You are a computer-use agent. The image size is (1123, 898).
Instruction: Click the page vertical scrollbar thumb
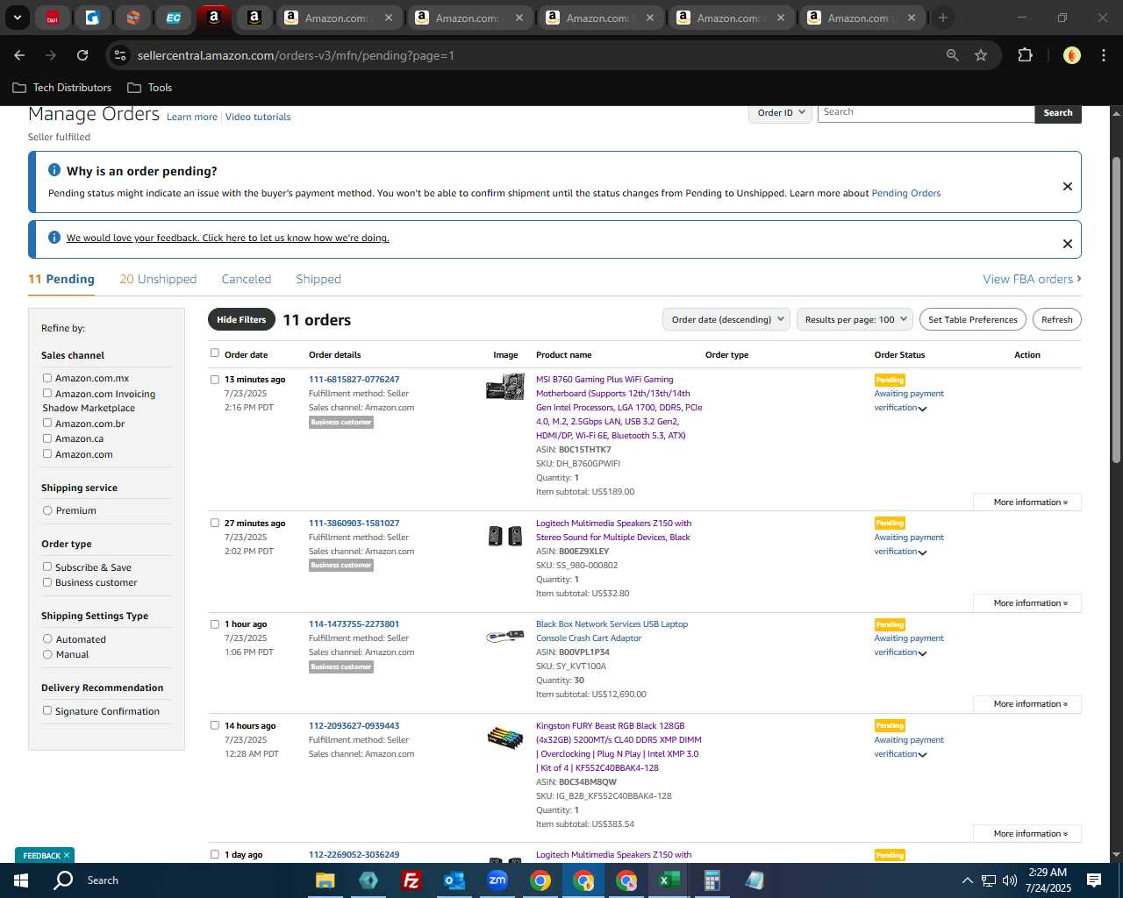[1116, 310]
